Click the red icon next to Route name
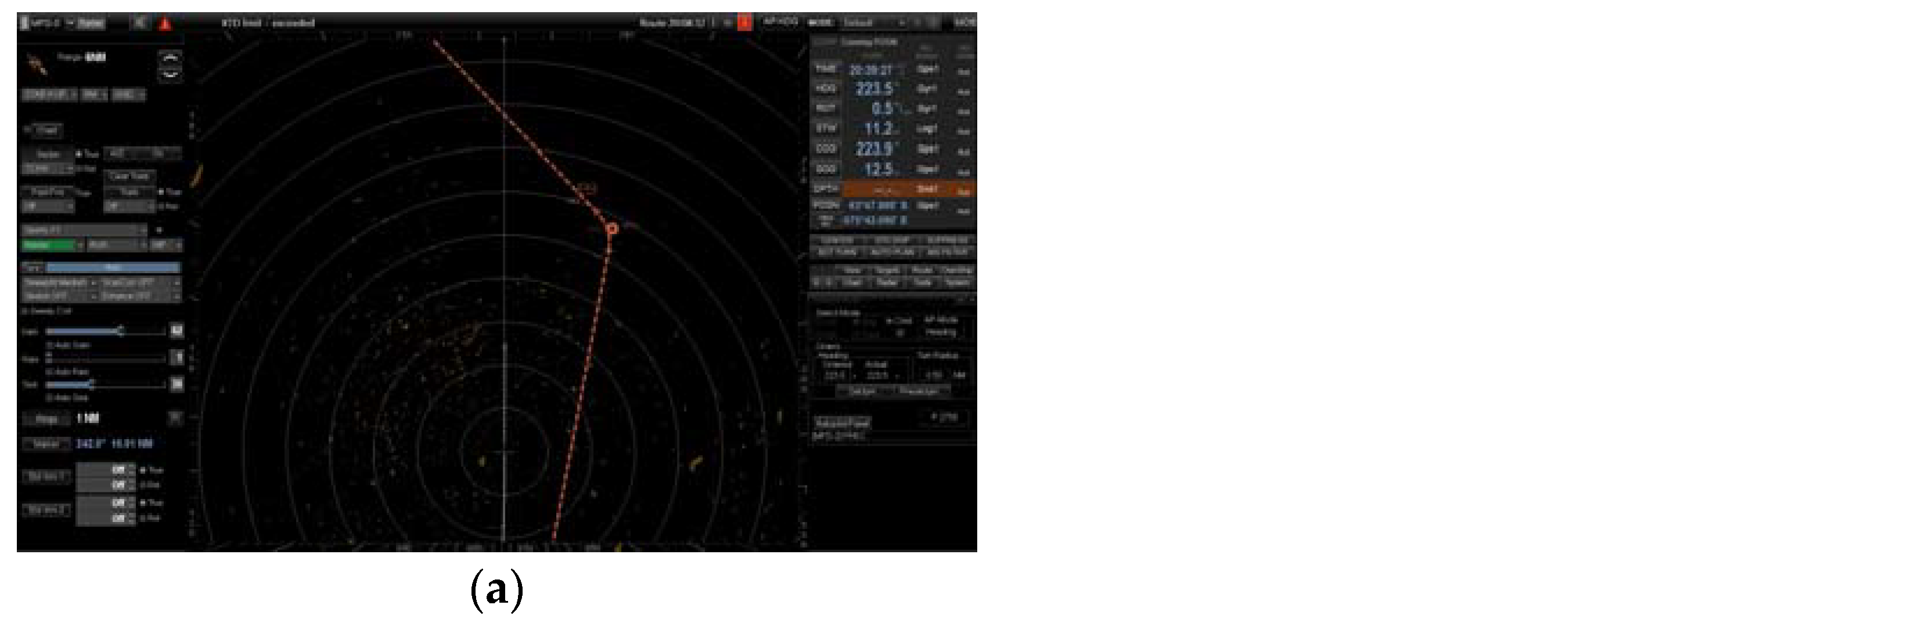This screenshot has height=623, width=1908. tap(744, 23)
